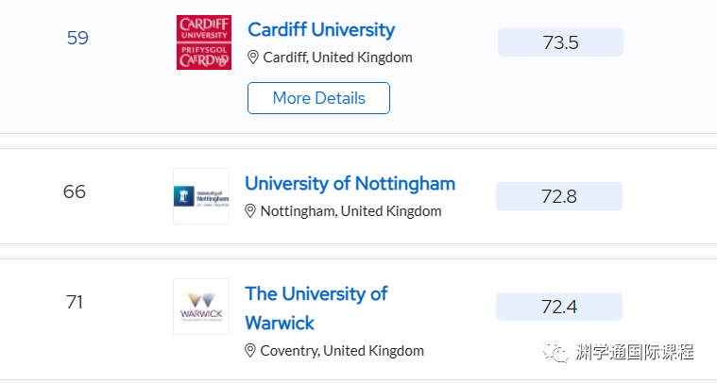The height and width of the screenshot is (383, 717).
Task: Click the More Details button
Action: pos(318,98)
